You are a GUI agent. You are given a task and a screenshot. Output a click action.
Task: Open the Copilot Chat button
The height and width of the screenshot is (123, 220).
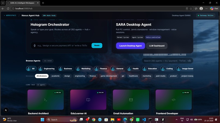pyautogui.click(x=214, y=8)
